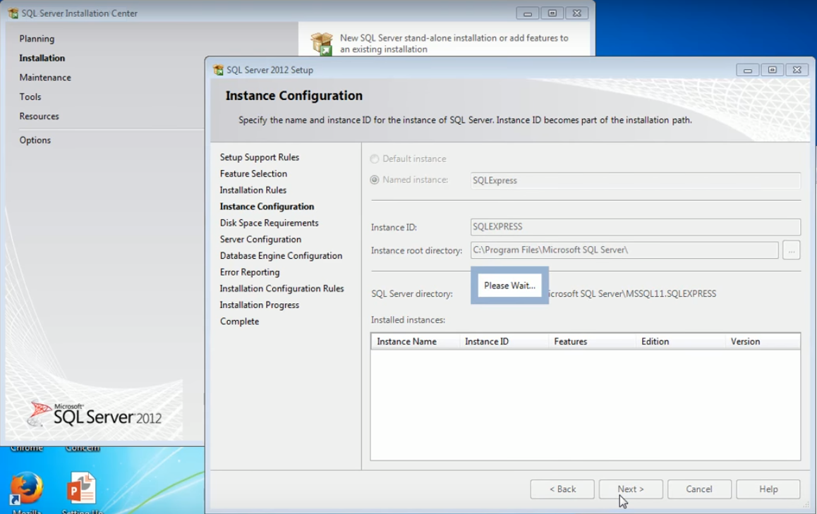
Task: Open the PowerPoint file desktop icon
Action: pyautogui.click(x=82, y=487)
